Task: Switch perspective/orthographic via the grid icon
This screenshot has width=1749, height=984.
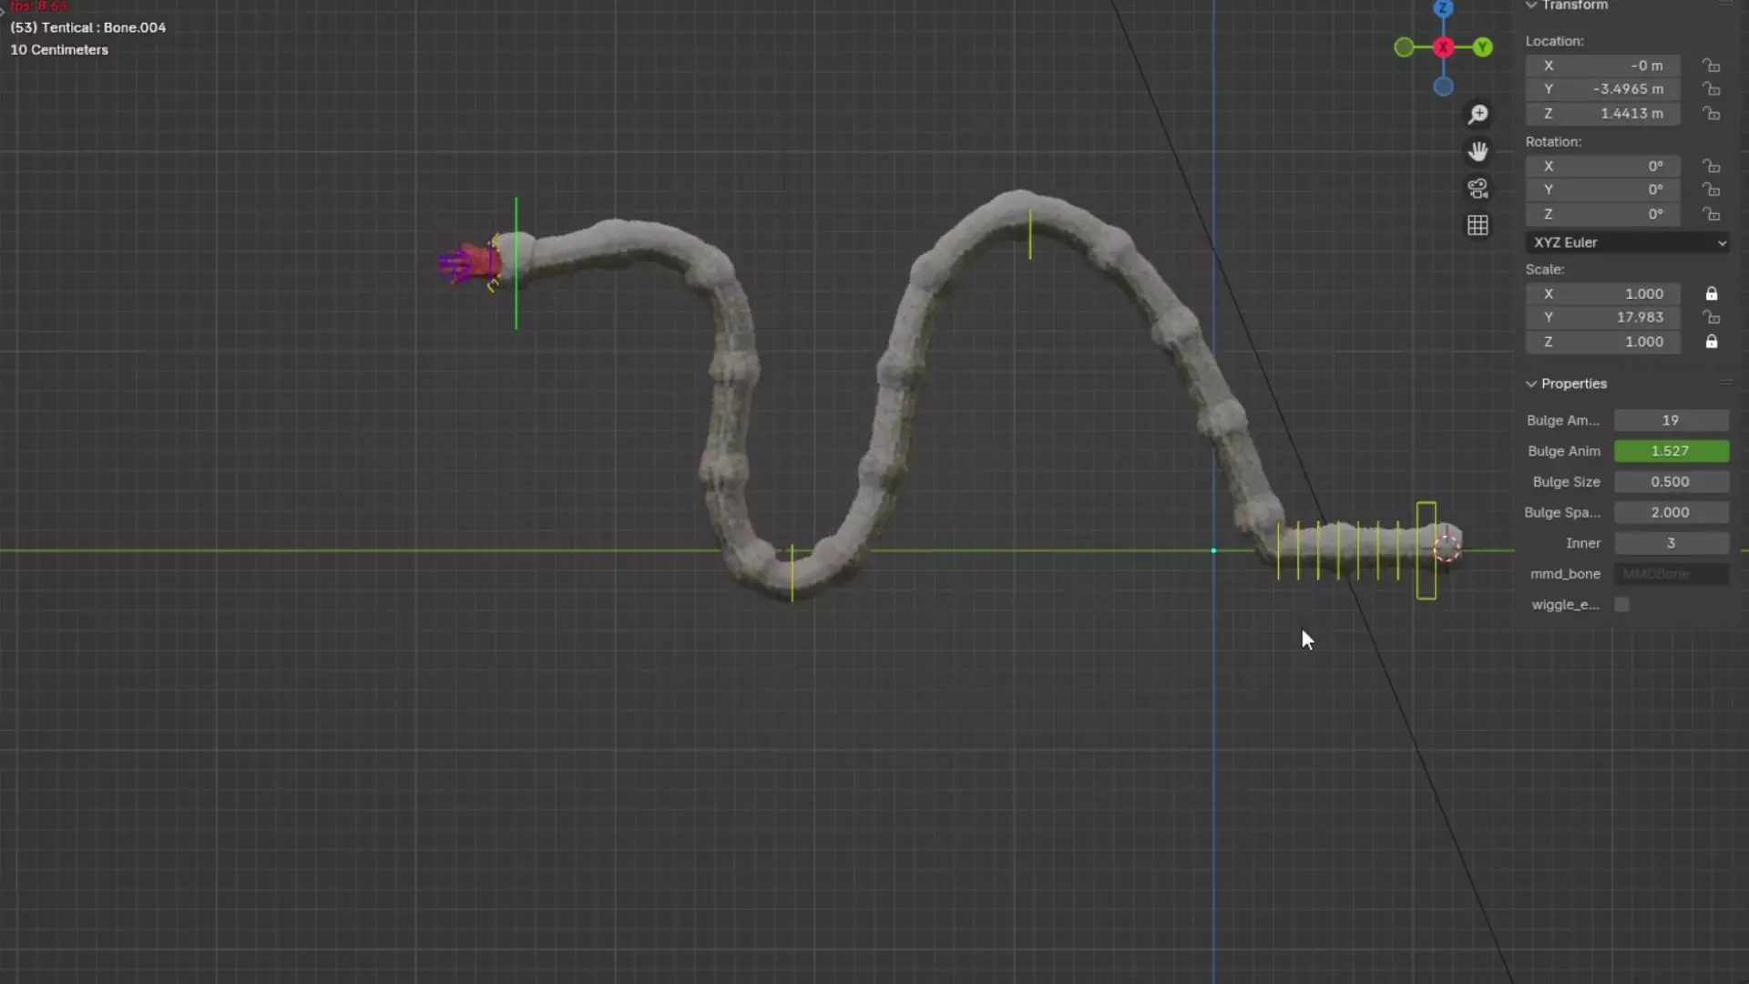Action: 1478,226
